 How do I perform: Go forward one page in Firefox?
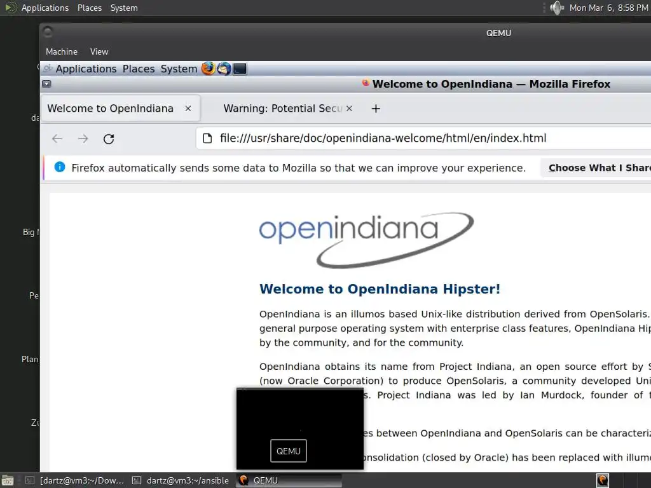click(x=83, y=139)
